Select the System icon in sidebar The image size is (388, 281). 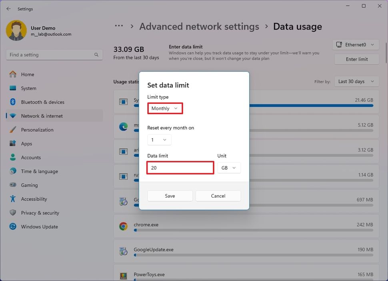coord(13,88)
